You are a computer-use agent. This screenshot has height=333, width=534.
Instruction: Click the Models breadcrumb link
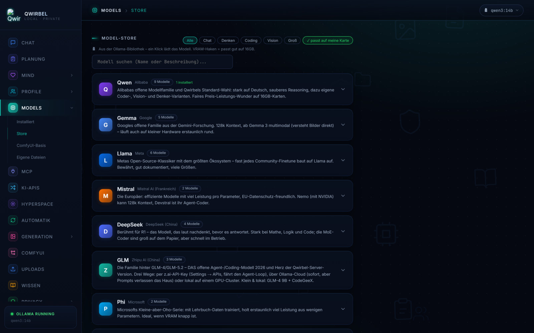(x=111, y=10)
